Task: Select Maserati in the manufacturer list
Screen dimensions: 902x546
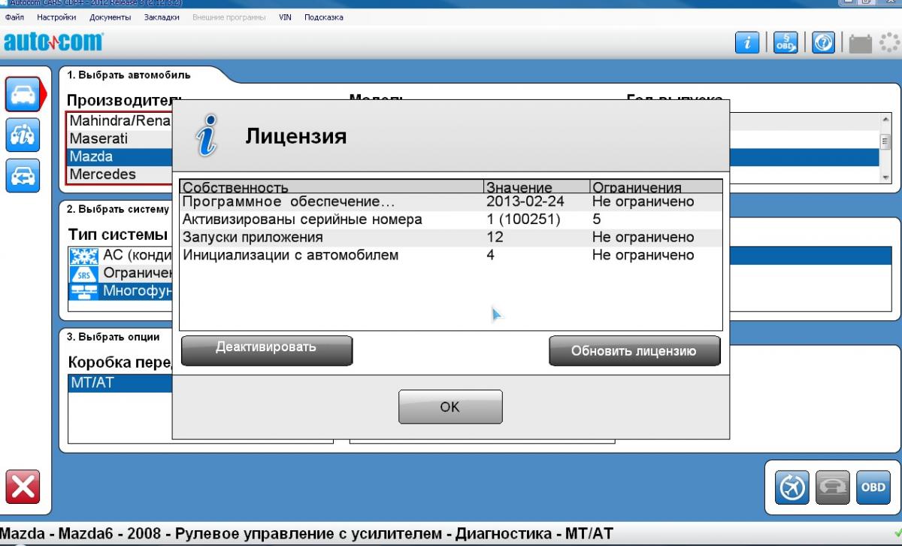Action: 120,138
